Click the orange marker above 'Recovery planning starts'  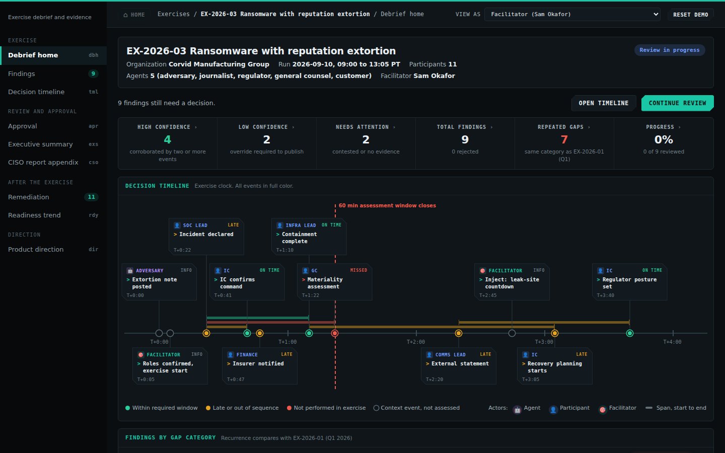point(555,333)
